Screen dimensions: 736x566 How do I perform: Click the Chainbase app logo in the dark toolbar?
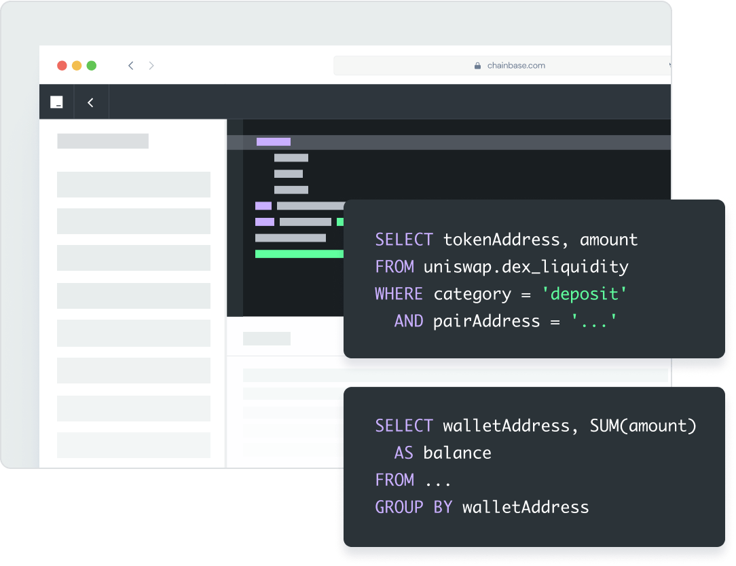[56, 102]
